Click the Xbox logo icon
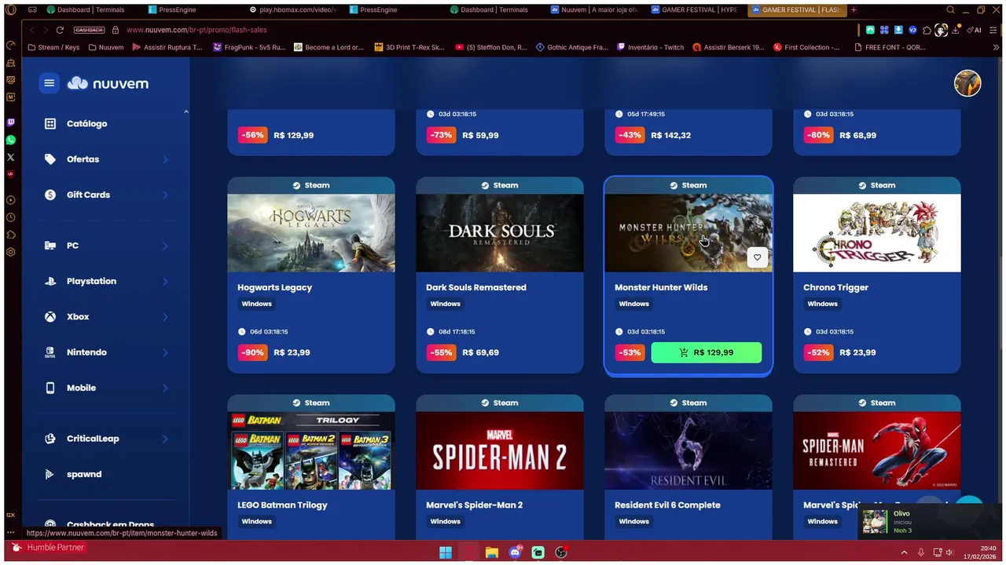1006x565 pixels. [x=50, y=317]
